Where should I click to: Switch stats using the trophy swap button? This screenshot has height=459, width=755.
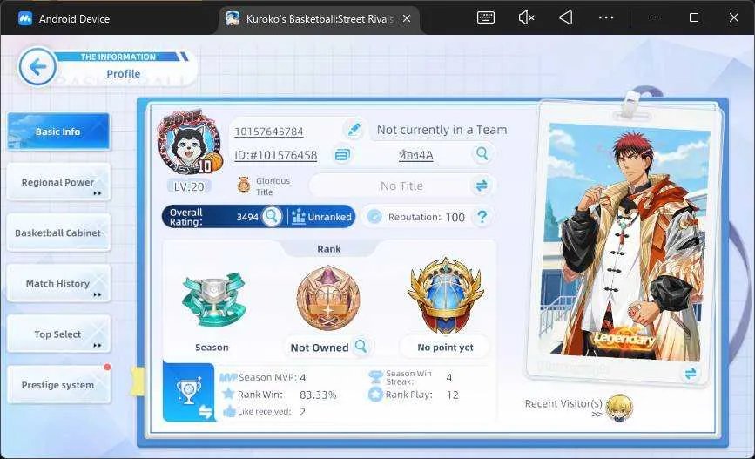click(x=188, y=392)
